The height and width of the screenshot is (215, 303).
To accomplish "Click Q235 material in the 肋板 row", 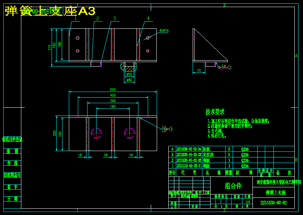I will click(x=245, y=149).
